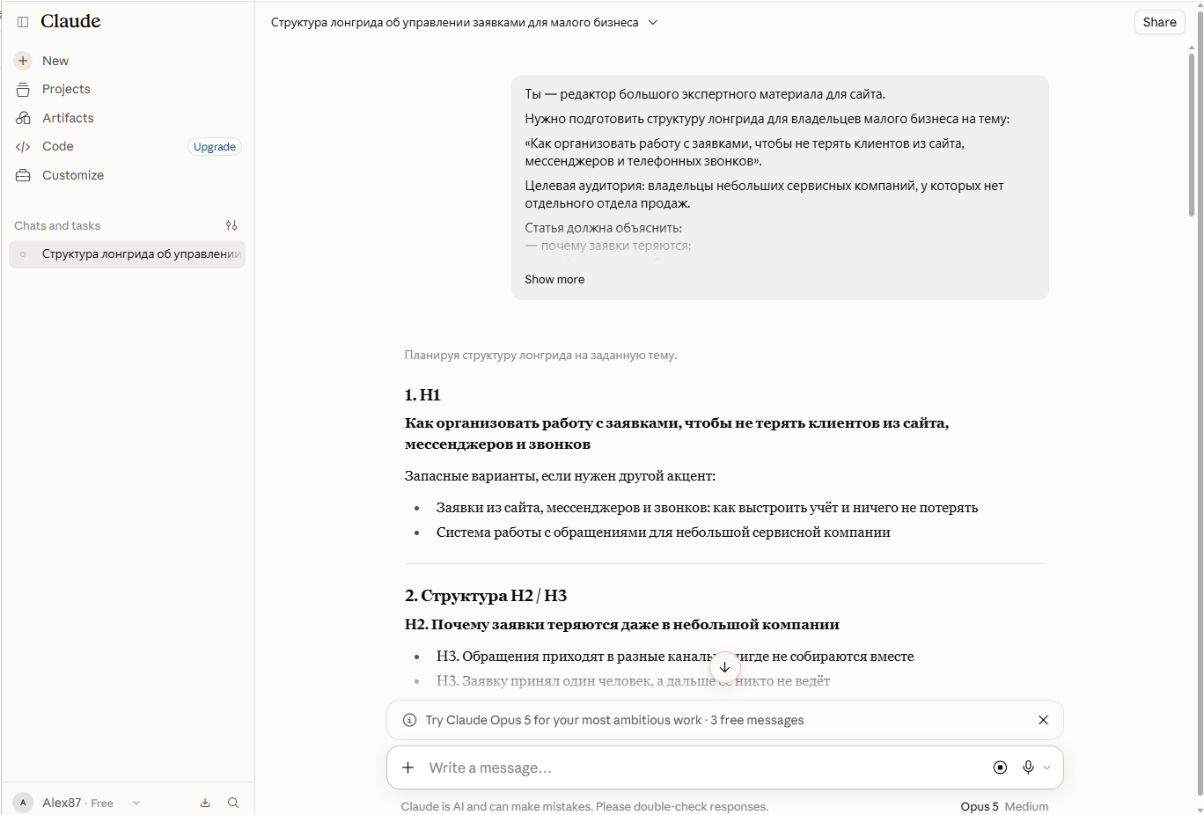Collapse the sidebar with the panel icon
The width and height of the screenshot is (1204, 815).
[x=23, y=22]
